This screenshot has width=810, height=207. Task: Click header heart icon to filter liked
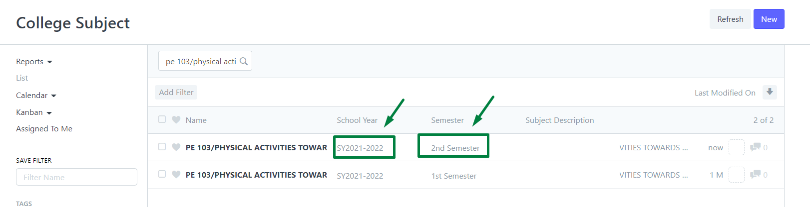[176, 120]
